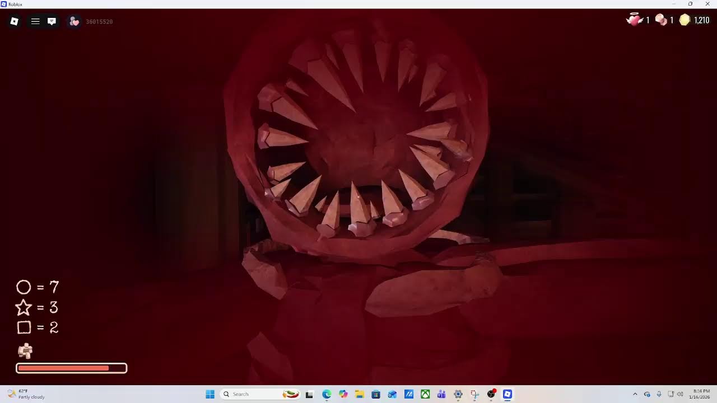Open Microsoft Edge from the taskbar
The height and width of the screenshot is (403, 717).
pyautogui.click(x=327, y=394)
